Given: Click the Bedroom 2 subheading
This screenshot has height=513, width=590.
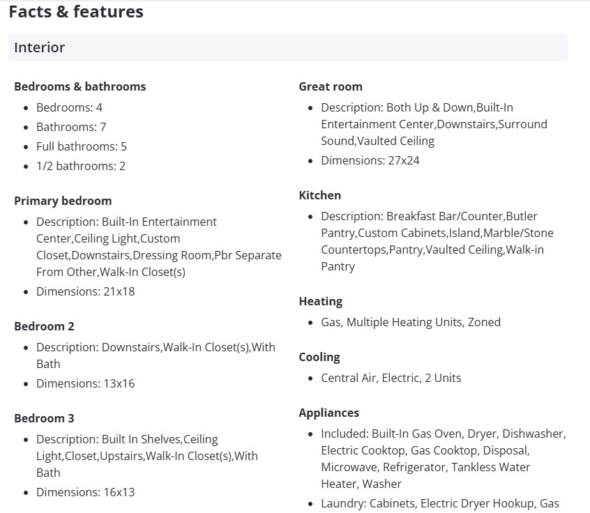Looking at the screenshot, I should click(44, 326).
